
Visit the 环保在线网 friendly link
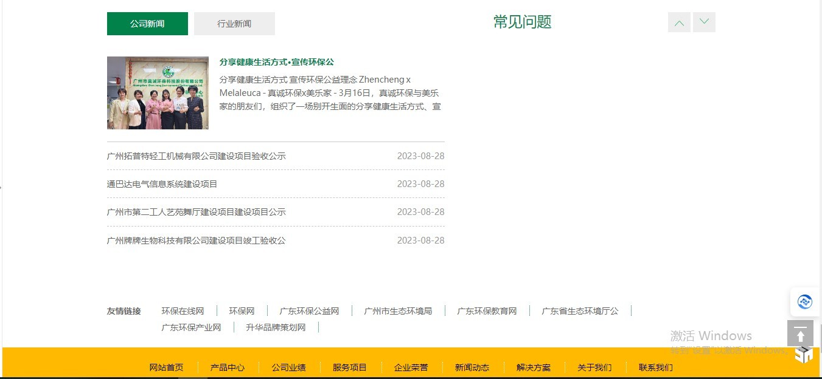(183, 311)
